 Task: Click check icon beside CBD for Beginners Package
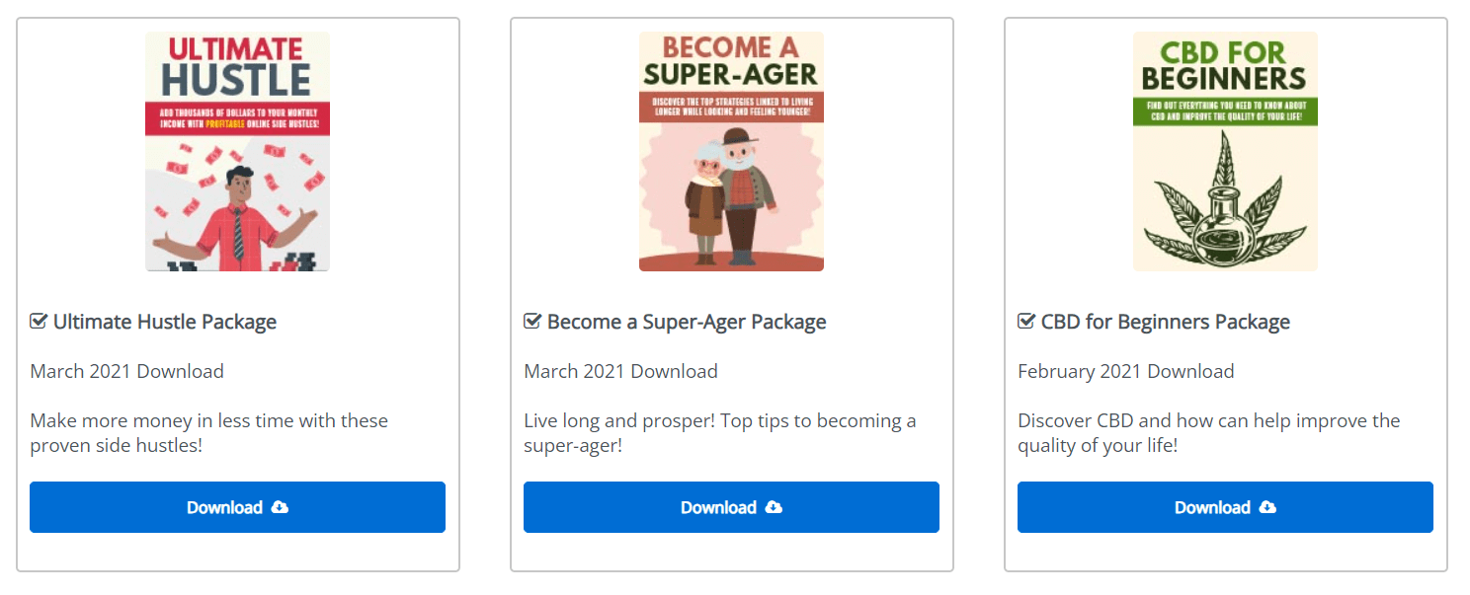click(1026, 321)
